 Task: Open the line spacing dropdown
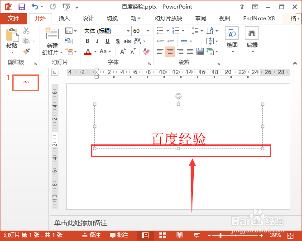[x=197, y=31]
